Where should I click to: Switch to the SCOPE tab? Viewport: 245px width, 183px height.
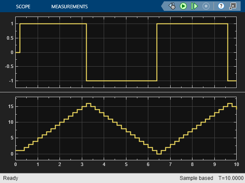pos(23,7)
